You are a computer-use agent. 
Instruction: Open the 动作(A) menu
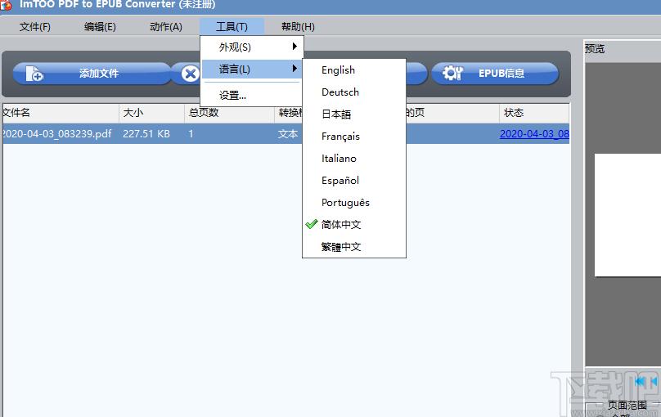(166, 27)
